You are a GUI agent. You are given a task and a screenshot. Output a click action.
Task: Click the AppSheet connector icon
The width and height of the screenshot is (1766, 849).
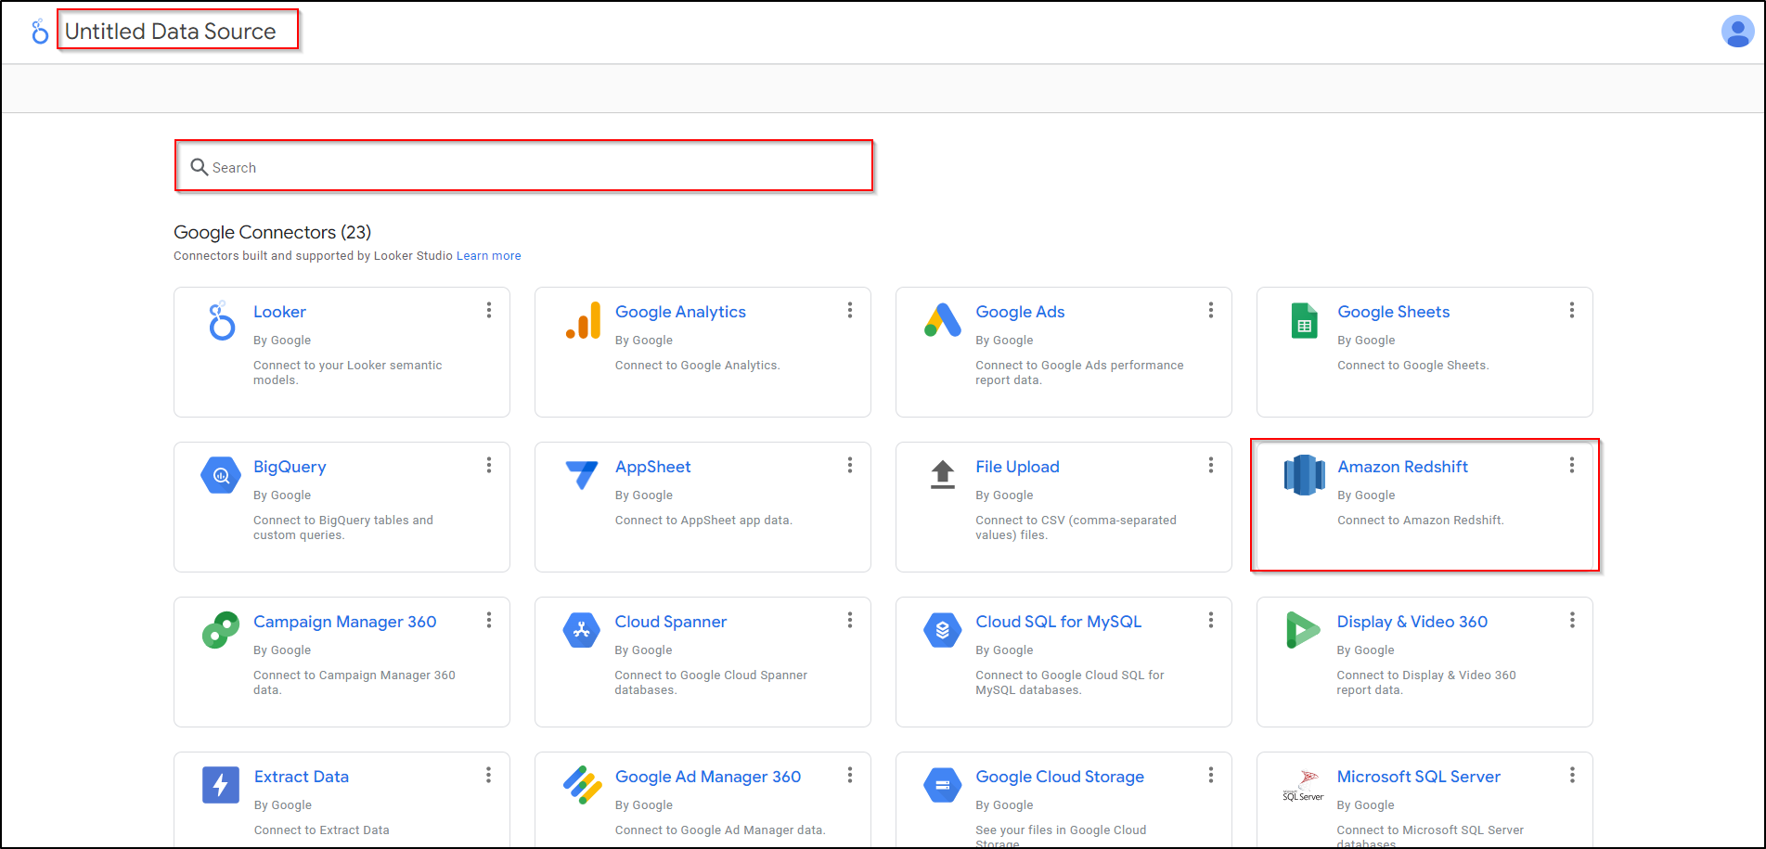pos(582,475)
